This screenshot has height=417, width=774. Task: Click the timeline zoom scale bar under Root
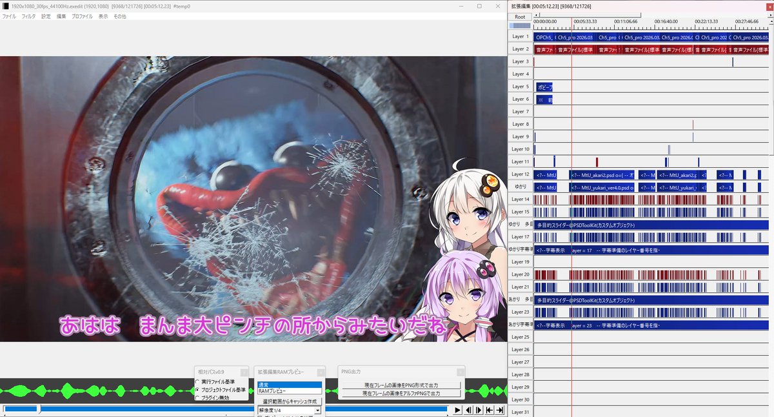click(520, 26)
